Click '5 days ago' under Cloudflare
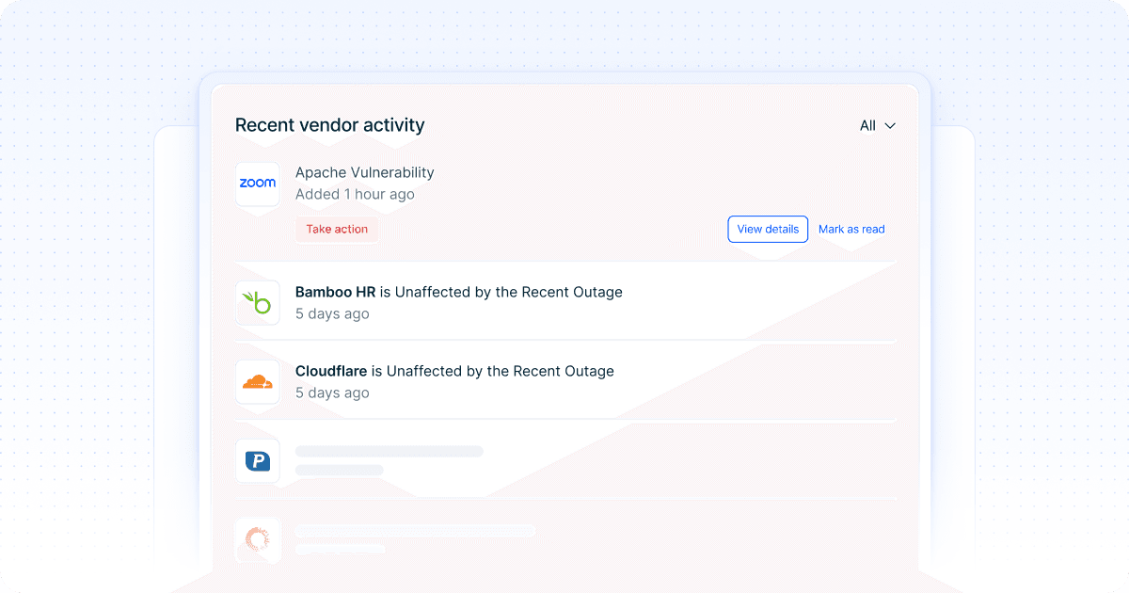The height and width of the screenshot is (593, 1129). click(332, 393)
